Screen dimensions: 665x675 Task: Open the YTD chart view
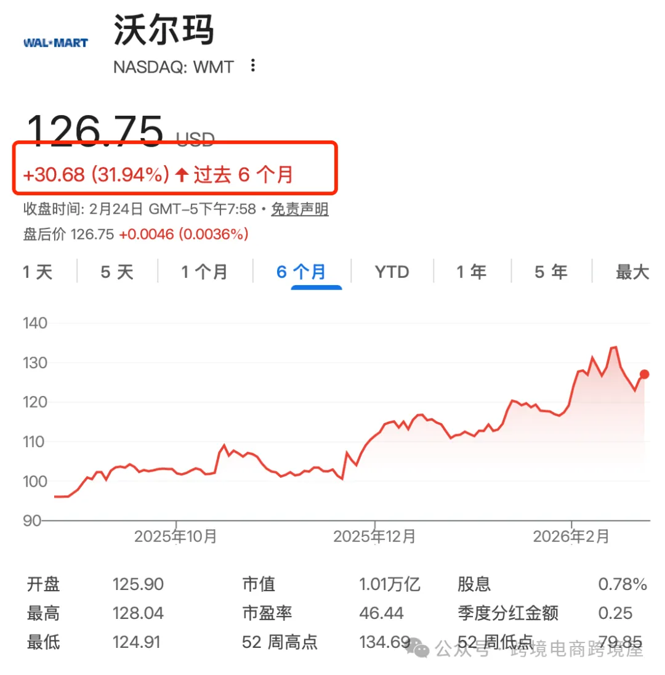[392, 271]
